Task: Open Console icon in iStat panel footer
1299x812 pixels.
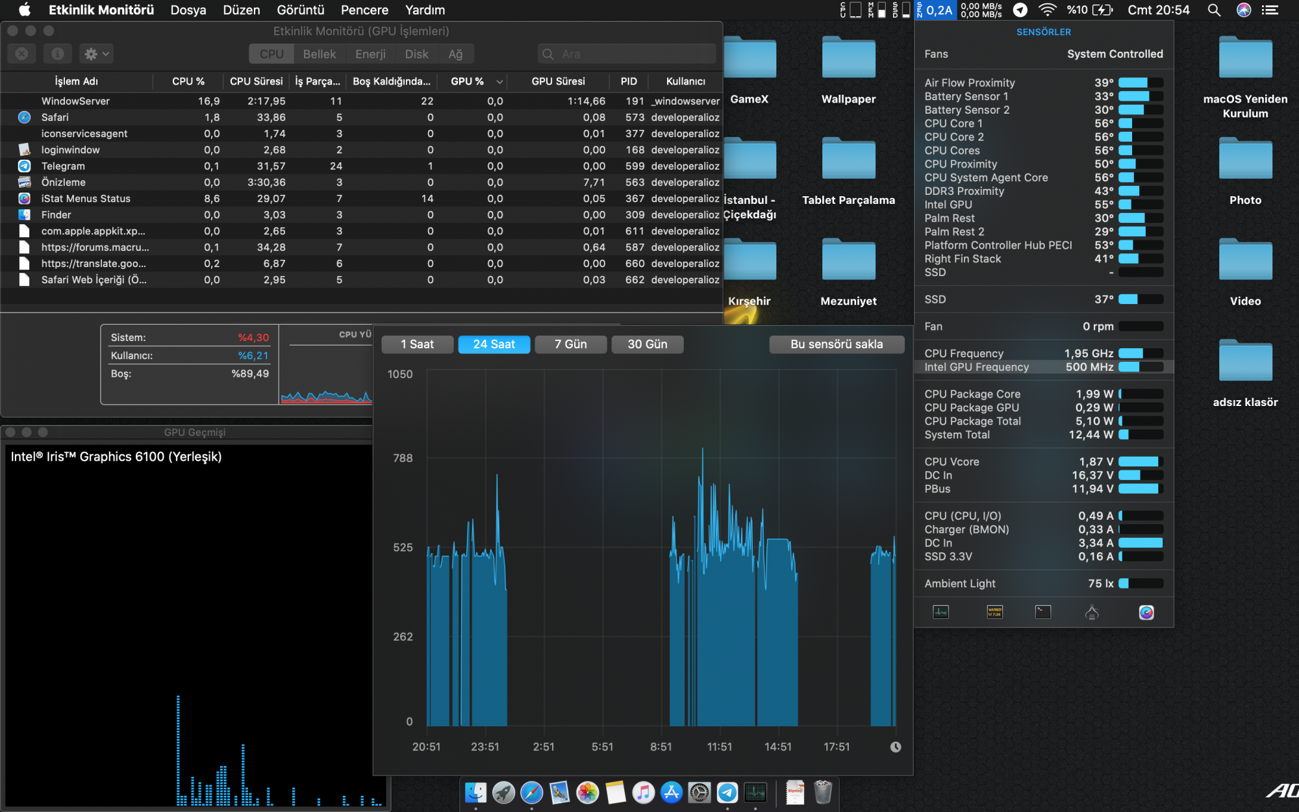Action: click(994, 612)
